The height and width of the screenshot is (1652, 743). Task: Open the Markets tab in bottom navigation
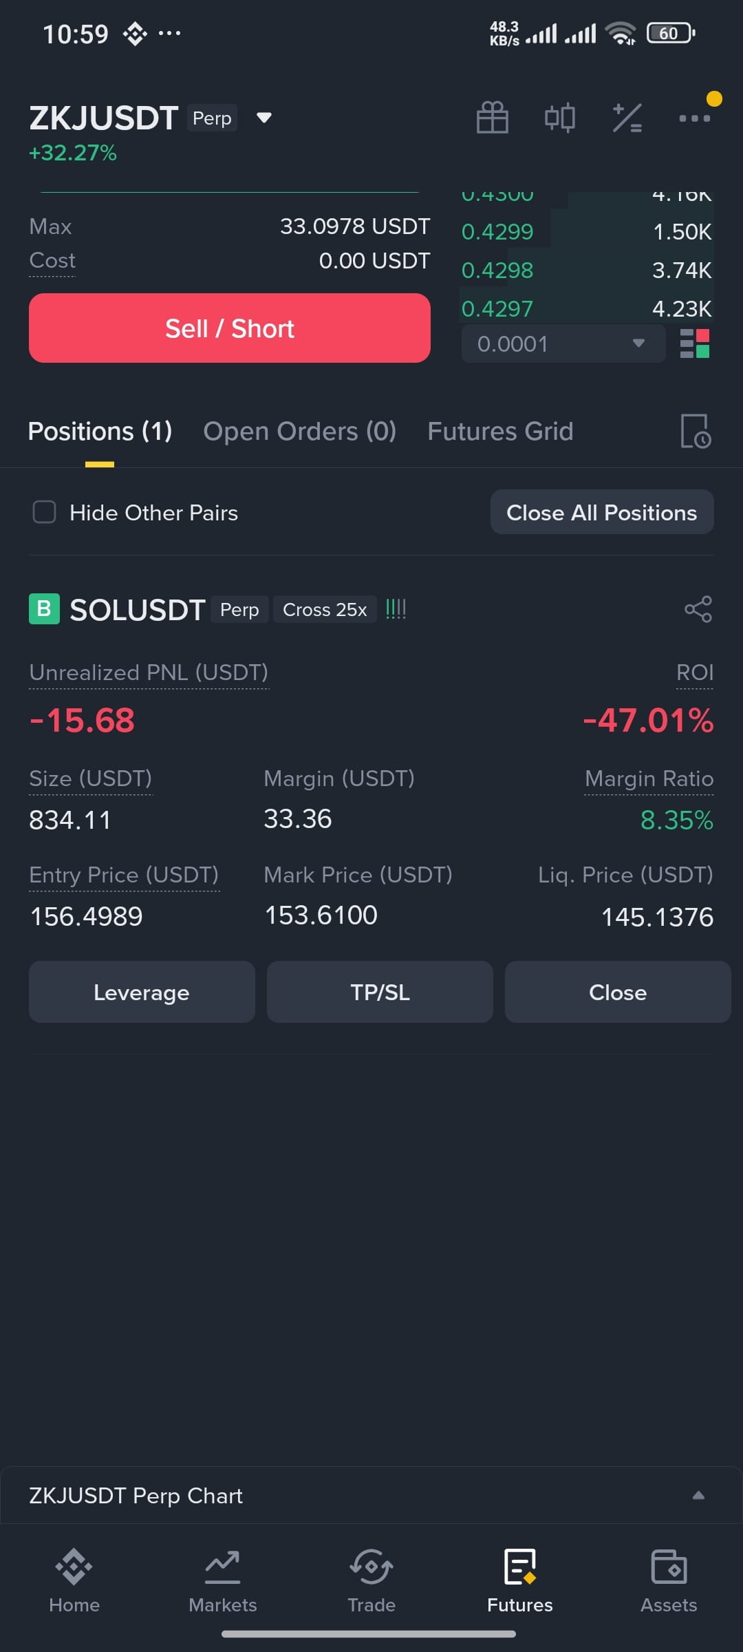click(223, 1580)
